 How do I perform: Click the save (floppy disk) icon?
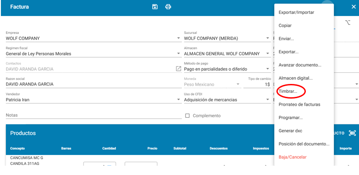[x=155, y=7]
